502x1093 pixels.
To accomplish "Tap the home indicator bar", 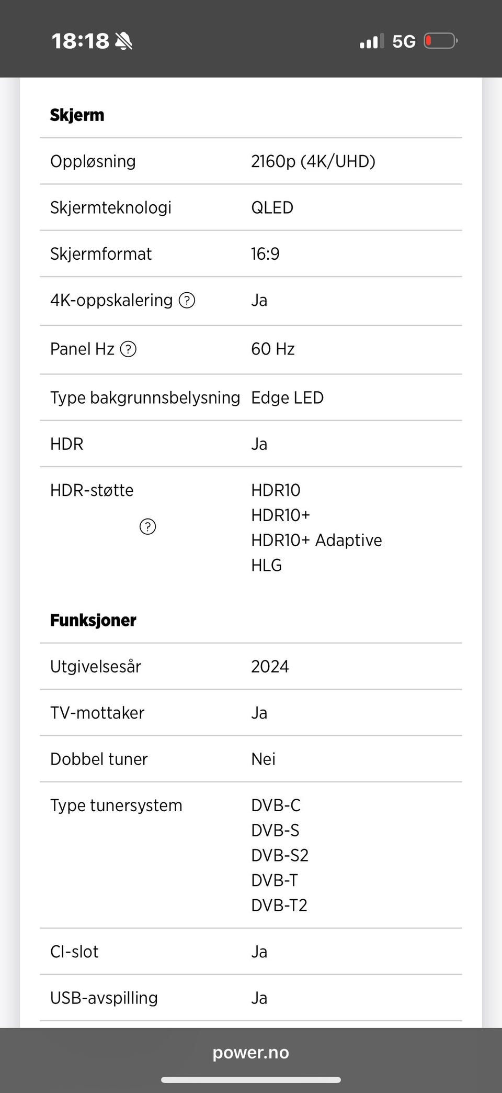I will [251, 1080].
